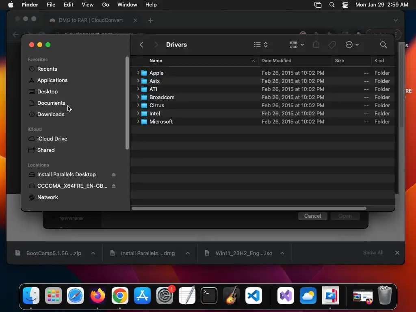
Task: Open Install Parallels dmg download options chevron
Action: 188,253
